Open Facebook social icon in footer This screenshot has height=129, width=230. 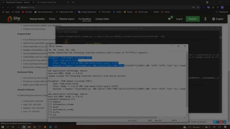pyautogui.click(x=218, y=122)
